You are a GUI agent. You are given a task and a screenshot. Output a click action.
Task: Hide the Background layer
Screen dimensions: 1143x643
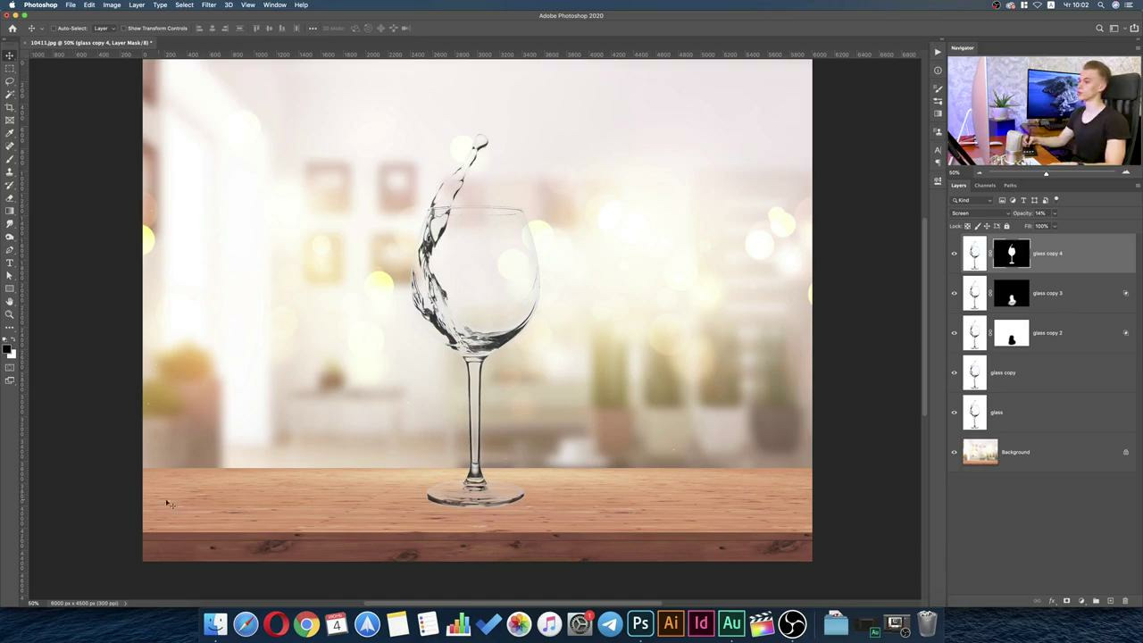954,452
